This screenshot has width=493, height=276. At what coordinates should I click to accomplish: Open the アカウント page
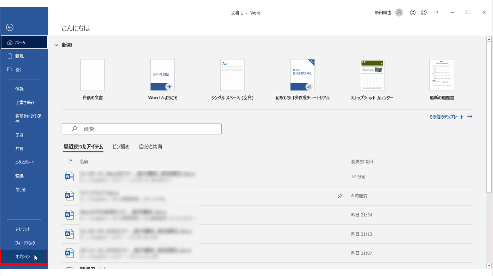point(23,229)
